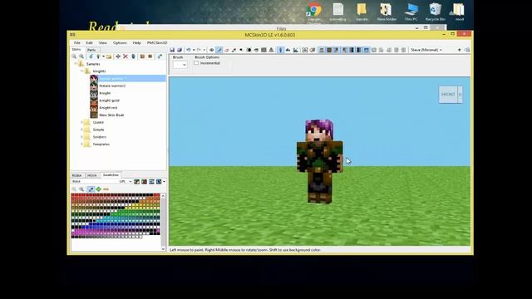Click the screenshot icon at toolbar's far right
Viewport: 532px width, 299px height.
tap(467, 50)
